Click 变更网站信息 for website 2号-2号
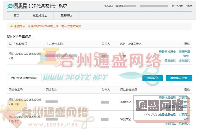 click(x=184, y=116)
